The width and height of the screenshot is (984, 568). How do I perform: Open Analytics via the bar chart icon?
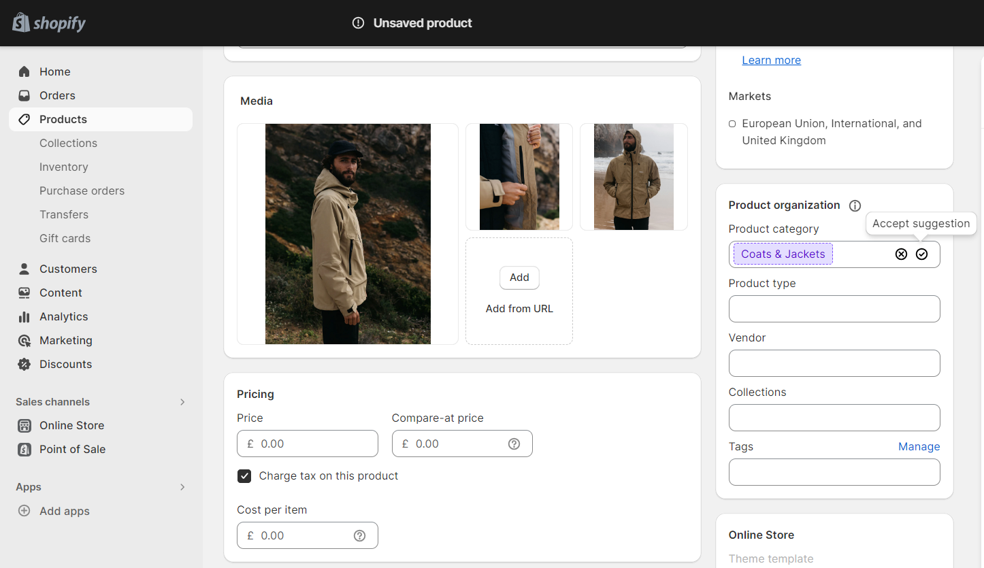24,316
